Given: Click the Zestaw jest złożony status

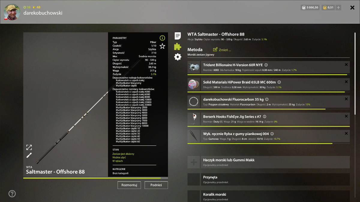Looking at the screenshot, I should [x=123, y=154].
